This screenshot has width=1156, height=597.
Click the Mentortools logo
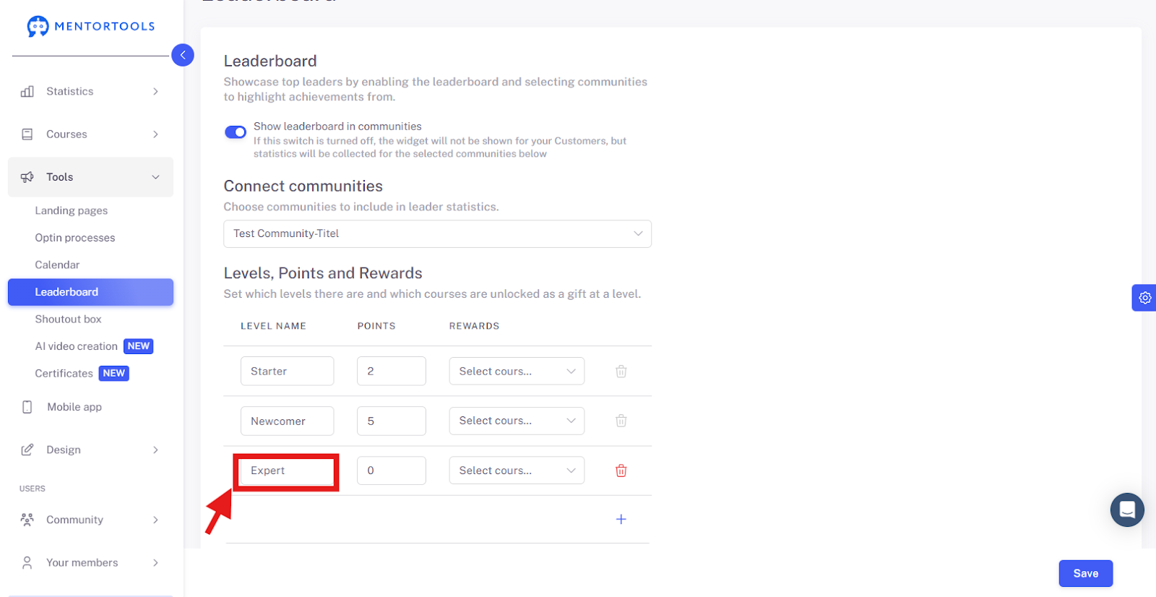coord(91,27)
